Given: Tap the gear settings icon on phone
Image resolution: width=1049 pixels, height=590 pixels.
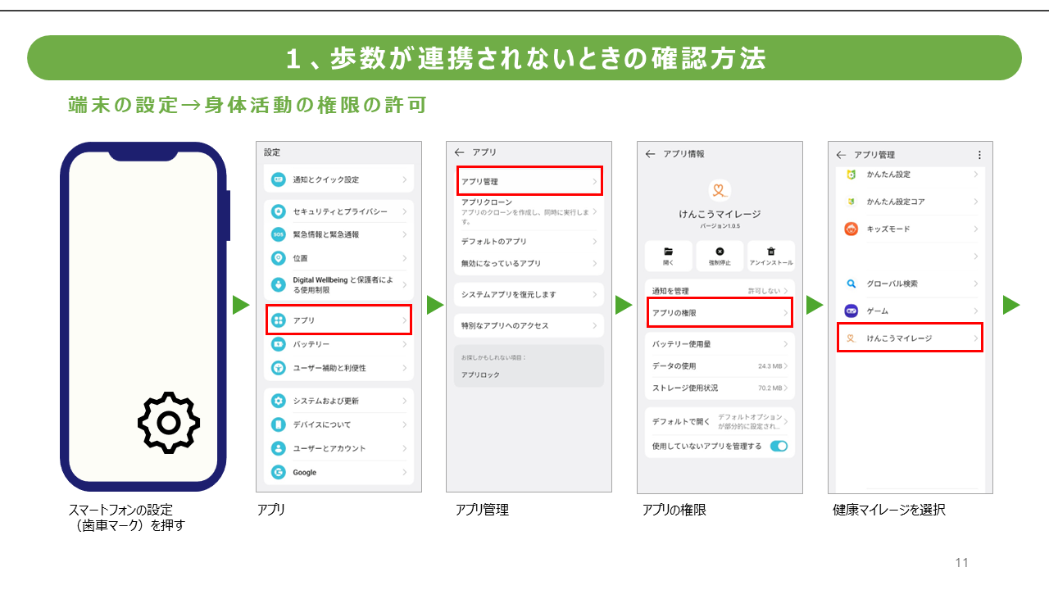Looking at the screenshot, I should (x=168, y=423).
